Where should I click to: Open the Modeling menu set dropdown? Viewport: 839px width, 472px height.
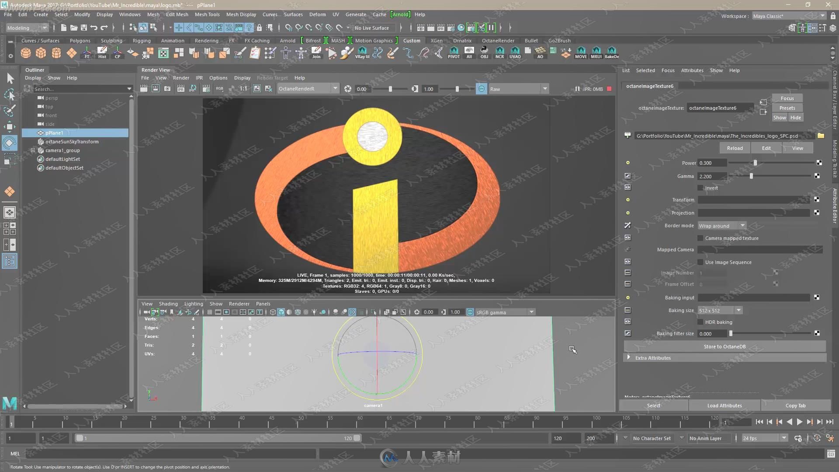click(x=27, y=28)
